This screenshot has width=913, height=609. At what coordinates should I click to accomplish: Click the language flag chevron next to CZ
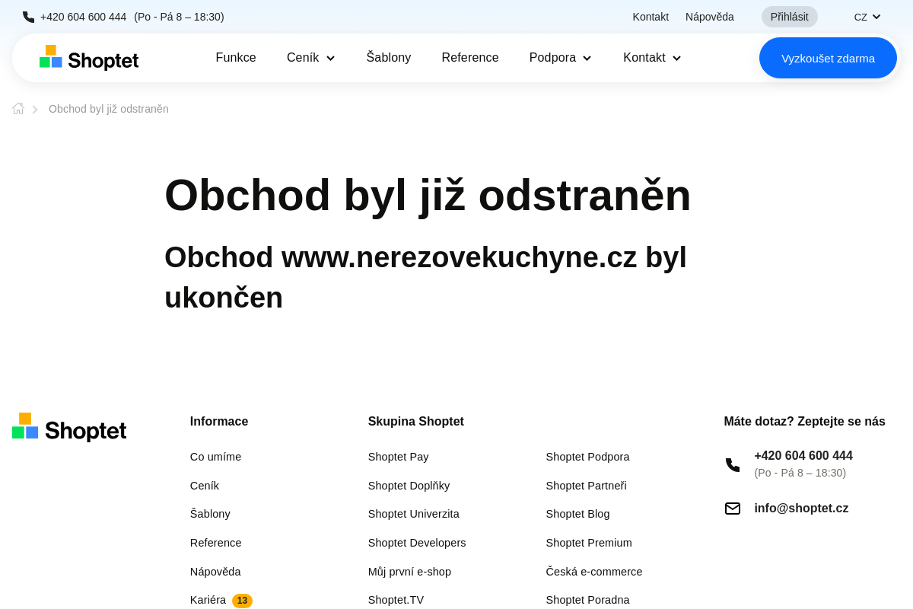[x=876, y=16]
